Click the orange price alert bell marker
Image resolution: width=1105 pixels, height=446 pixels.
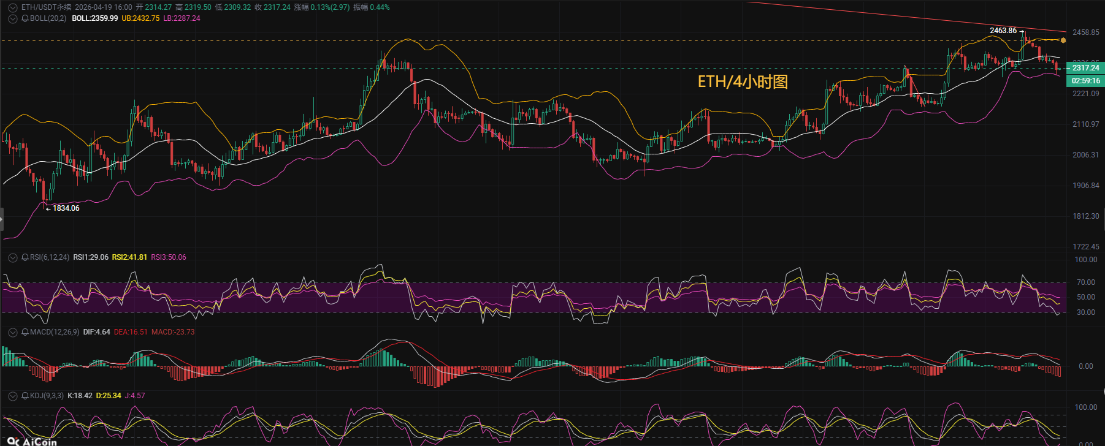point(1063,40)
